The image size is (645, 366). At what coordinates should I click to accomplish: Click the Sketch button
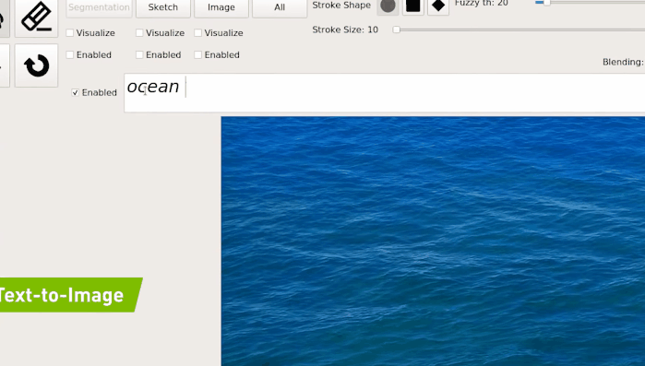click(163, 7)
